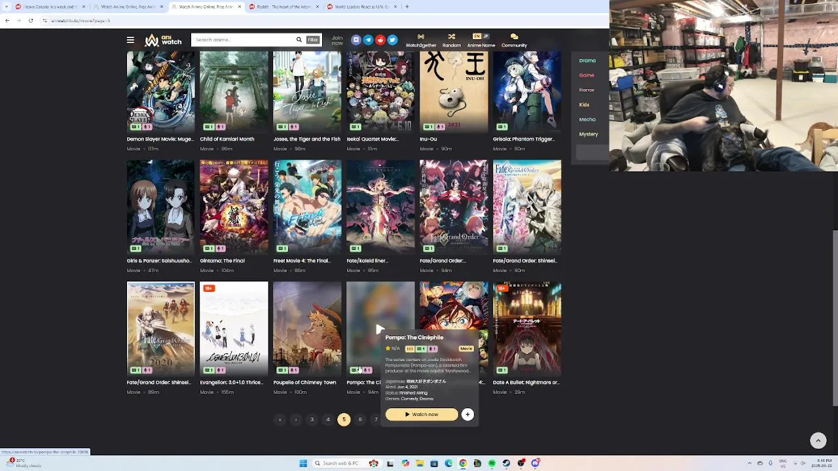This screenshot has width=838, height=471.
Task: Switch anime name to EN
Action: click(x=477, y=36)
